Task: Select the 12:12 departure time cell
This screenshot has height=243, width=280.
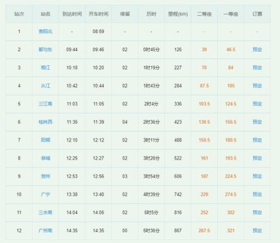Action: pos(99,140)
